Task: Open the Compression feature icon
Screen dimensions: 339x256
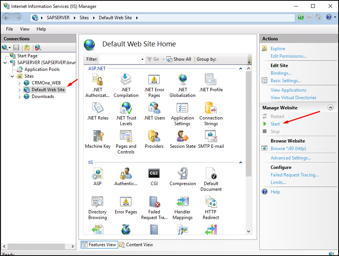Action: click(x=182, y=174)
